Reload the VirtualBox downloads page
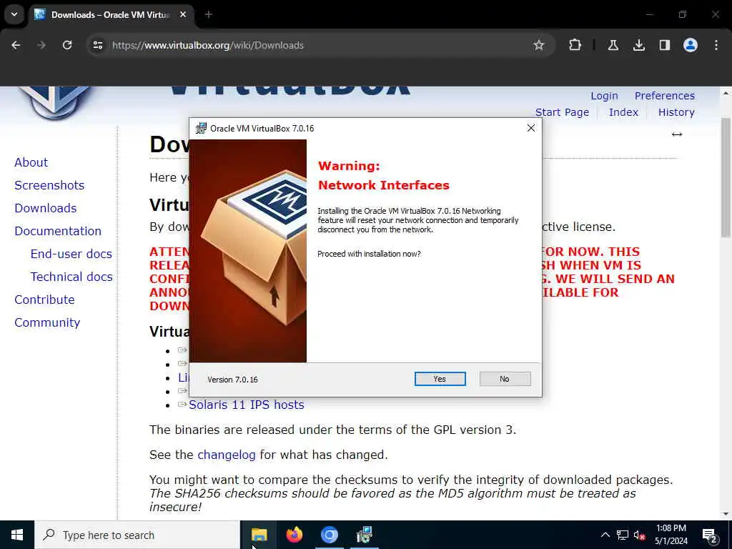The height and width of the screenshot is (549, 732). pyautogui.click(x=67, y=45)
